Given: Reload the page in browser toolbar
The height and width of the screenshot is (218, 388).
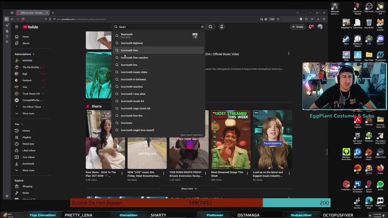Looking at the screenshot, I should click(23, 19).
